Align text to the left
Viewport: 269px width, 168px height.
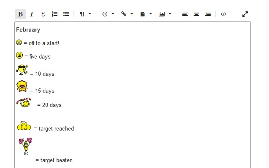click(185, 14)
